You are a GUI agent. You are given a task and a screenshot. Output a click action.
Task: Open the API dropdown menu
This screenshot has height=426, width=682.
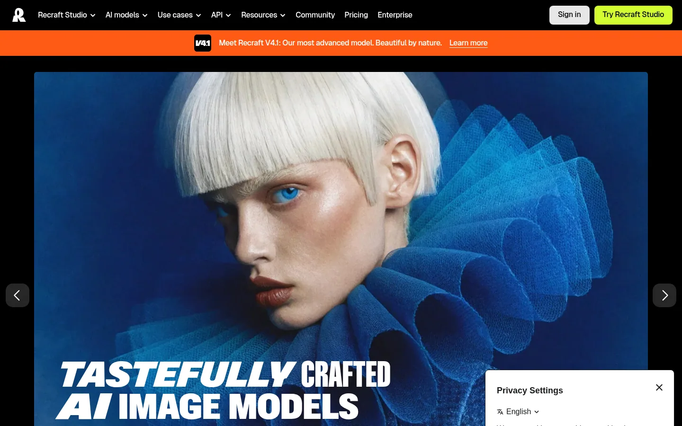pos(221,15)
